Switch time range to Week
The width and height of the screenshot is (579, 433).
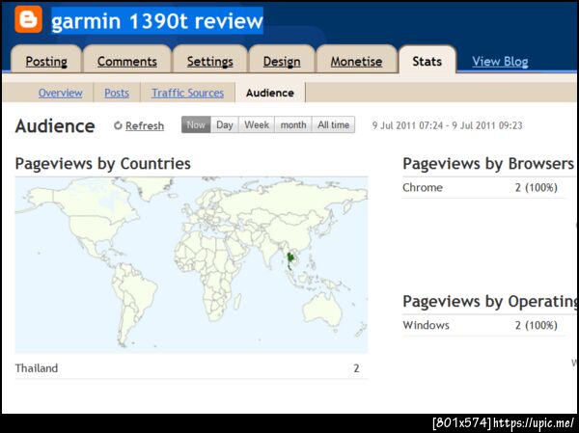(257, 124)
